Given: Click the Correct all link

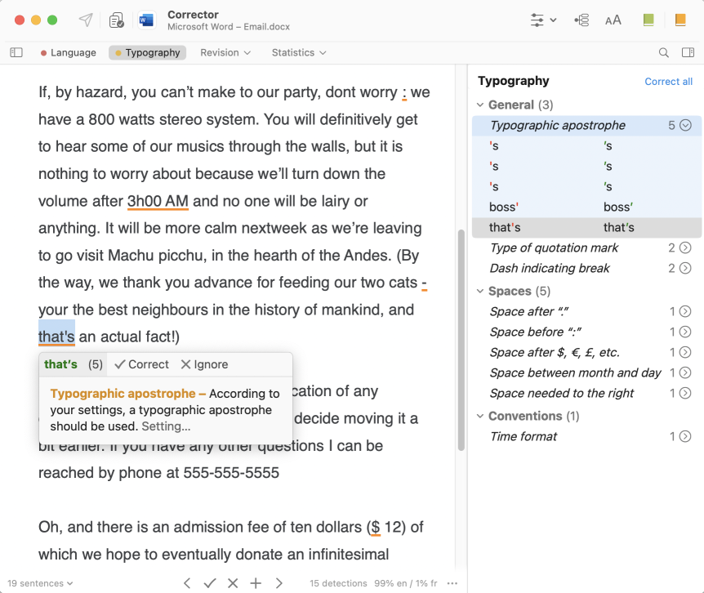Looking at the screenshot, I should pos(668,82).
